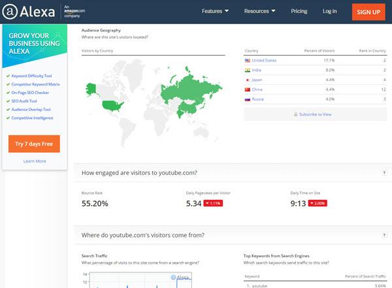392x288 pixels.
Task: Click Subscribe to View link
Action: pyautogui.click(x=316, y=114)
